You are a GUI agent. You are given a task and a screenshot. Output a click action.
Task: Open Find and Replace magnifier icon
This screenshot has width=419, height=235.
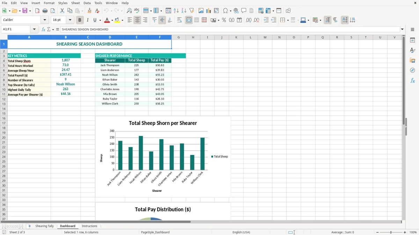129,11
